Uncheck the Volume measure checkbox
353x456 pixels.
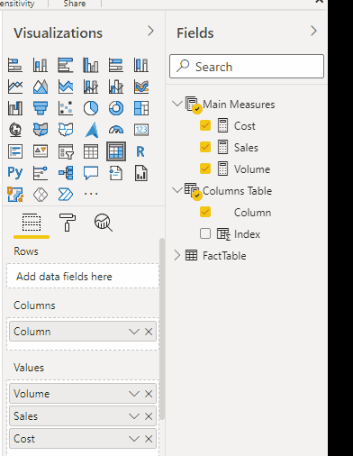pos(205,169)
